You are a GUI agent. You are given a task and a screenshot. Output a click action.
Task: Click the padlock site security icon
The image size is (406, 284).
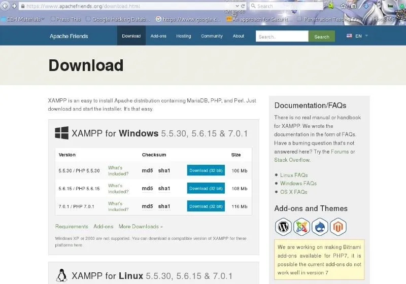click(23, 6)
